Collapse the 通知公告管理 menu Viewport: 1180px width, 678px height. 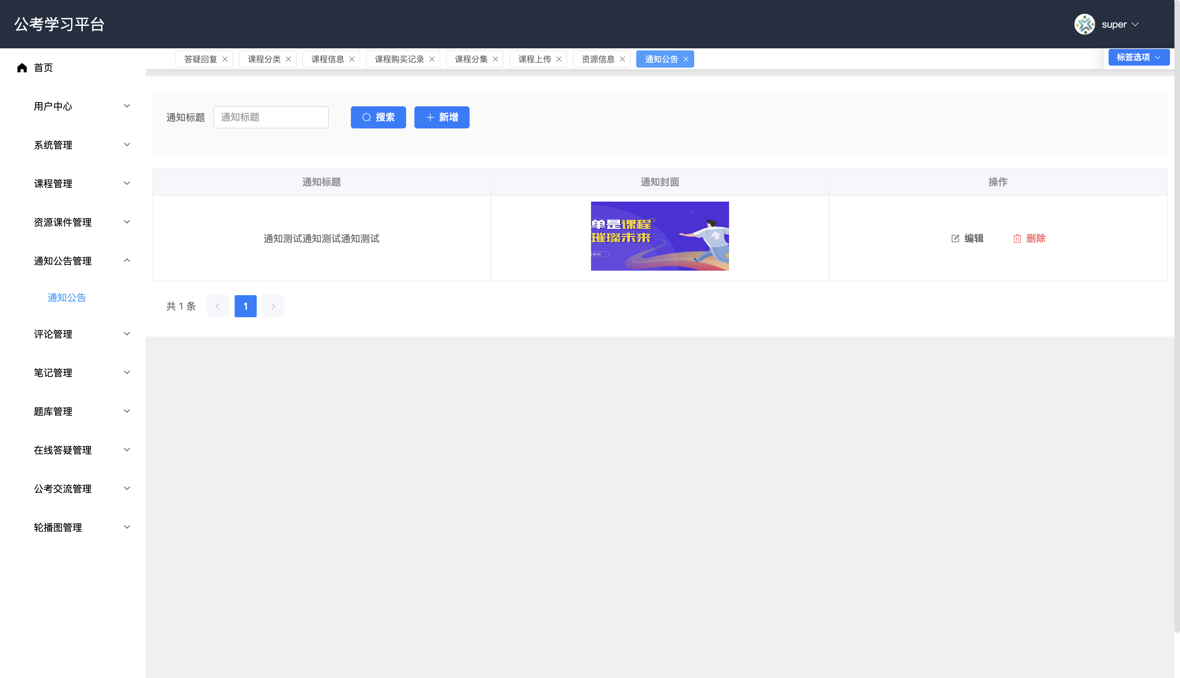click(81, 261)
